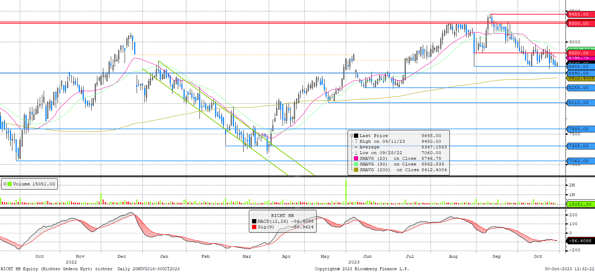This screenshot has height=272, width=595.
Task: Click the Average marker icon in legend
Action: tap(356, 147)
